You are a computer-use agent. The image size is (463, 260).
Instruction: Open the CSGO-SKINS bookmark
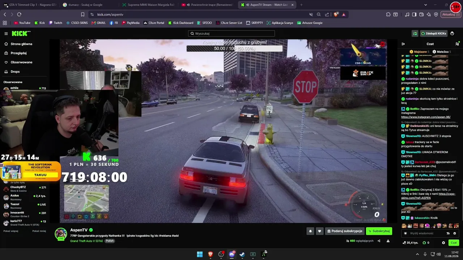point(77,23)
